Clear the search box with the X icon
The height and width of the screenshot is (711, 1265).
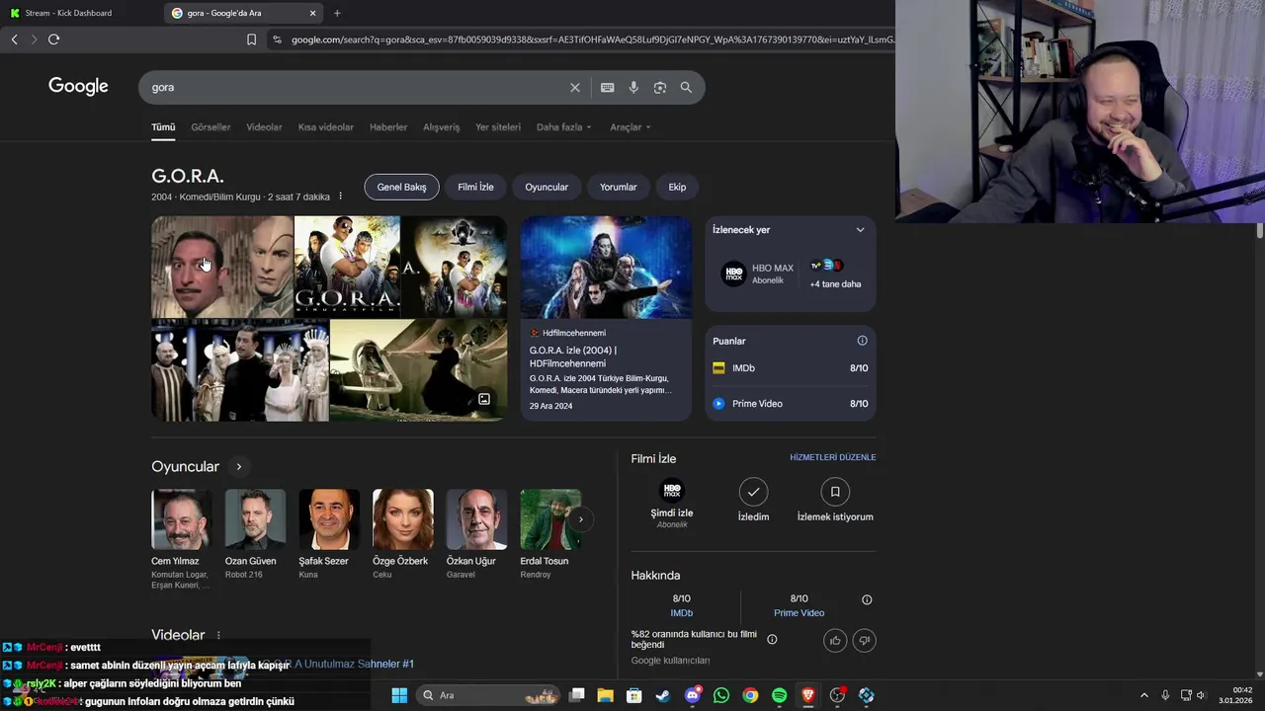pos(574,87)
